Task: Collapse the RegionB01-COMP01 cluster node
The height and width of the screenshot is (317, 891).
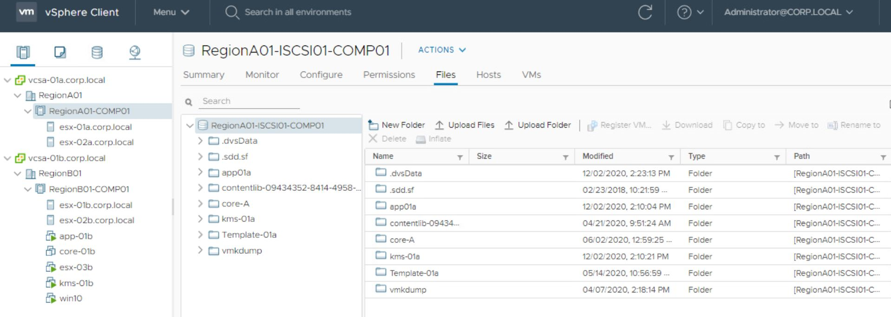Action: [28, 189]
